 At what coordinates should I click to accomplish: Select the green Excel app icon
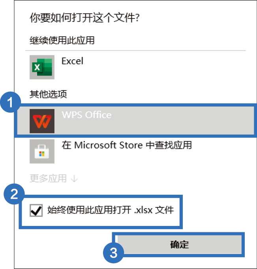[42, 67]
